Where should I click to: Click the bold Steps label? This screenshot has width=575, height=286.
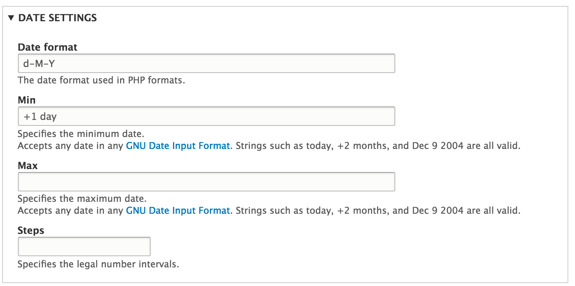(x=31, y=231)
